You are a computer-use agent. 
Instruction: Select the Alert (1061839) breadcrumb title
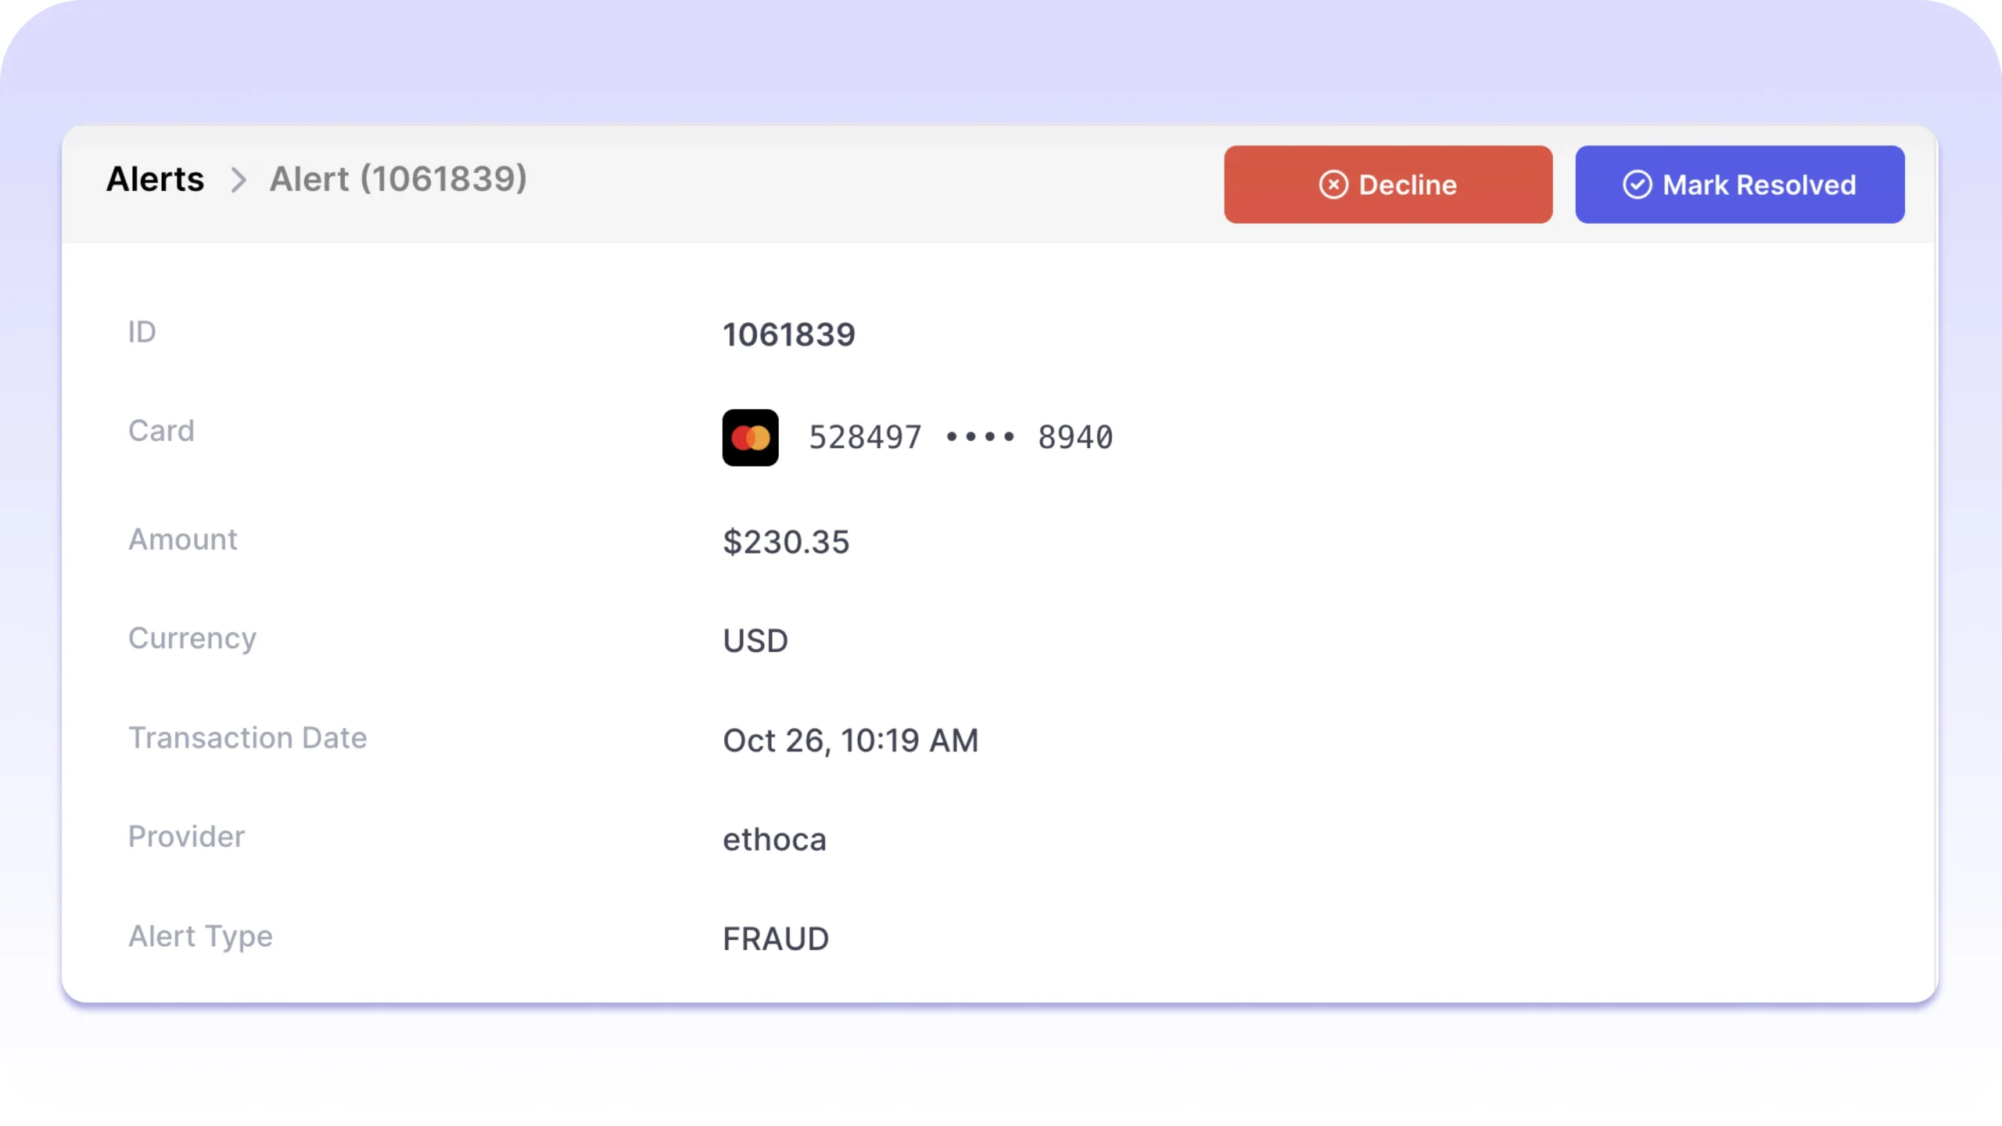point(398,179)
